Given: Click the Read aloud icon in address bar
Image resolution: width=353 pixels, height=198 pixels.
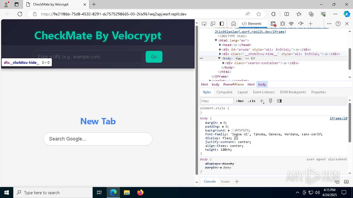Looking at the screenshot, I should [248, 14].
